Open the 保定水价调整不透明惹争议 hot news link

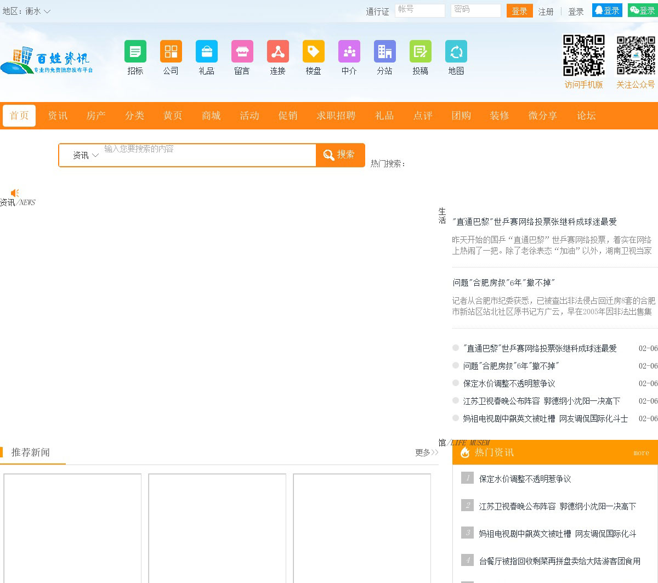click(525, 479)
